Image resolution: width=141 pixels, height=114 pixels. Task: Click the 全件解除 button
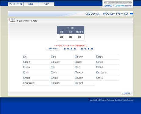point(87,49)
